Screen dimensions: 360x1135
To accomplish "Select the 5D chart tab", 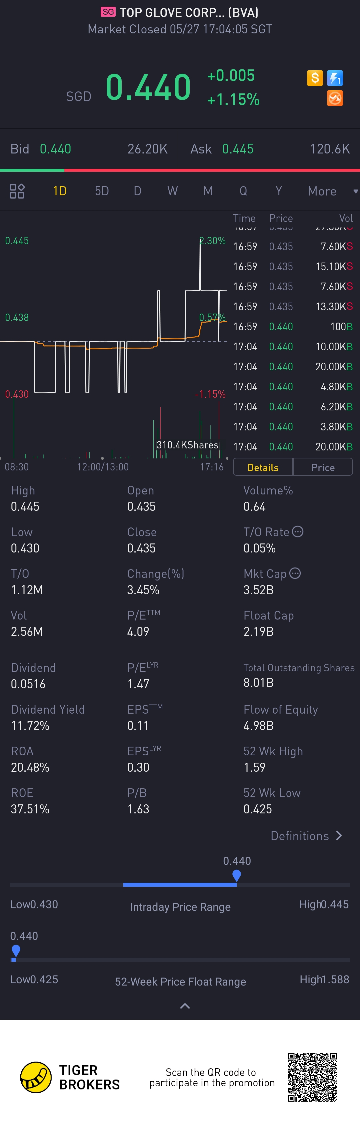I will tap(102, 191).
